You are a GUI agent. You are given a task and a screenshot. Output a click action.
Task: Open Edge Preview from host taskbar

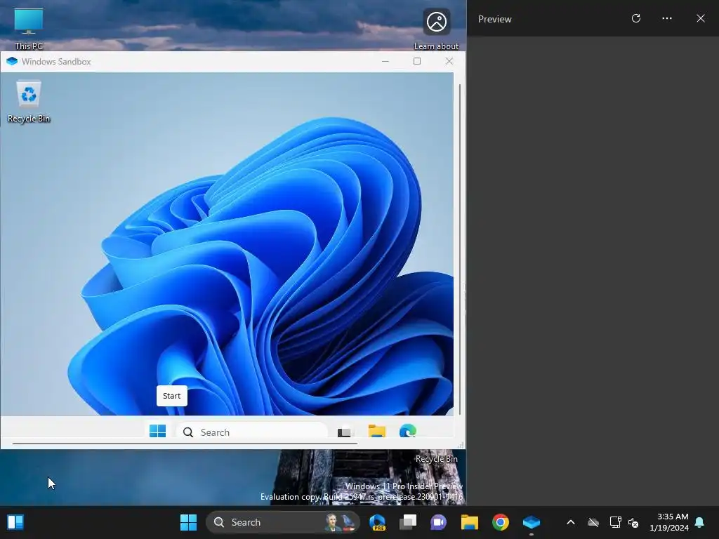[x=377, y=522]
